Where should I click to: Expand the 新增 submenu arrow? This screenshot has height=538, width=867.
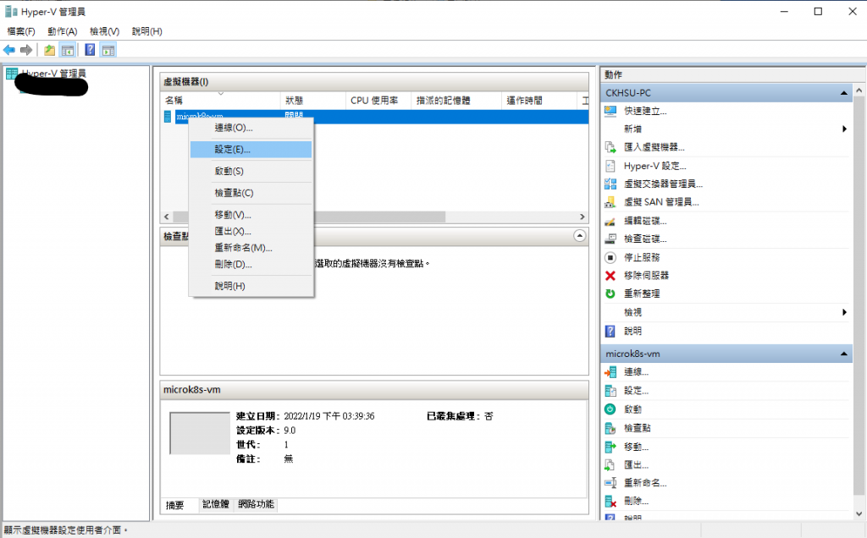click(844, 129)
